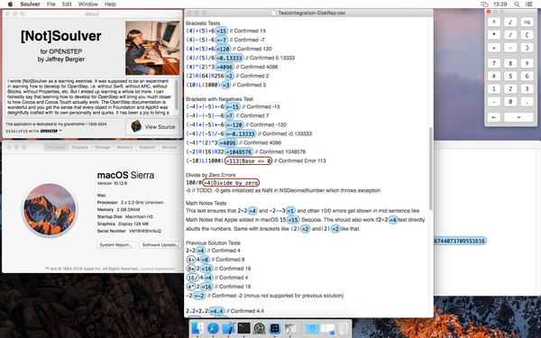This screenshot has width=541, height=338.
Task: Click the screen mirroring menu bar icon
Action: [484, 5]
